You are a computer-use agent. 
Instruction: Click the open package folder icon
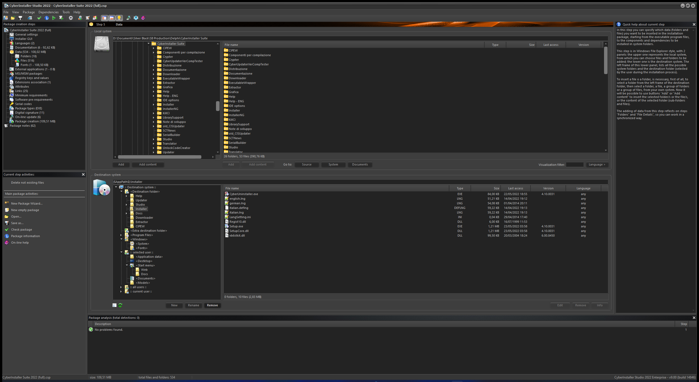pos(13,18)
